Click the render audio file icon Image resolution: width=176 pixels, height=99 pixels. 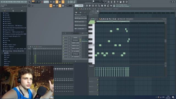(x=123, y=2)
